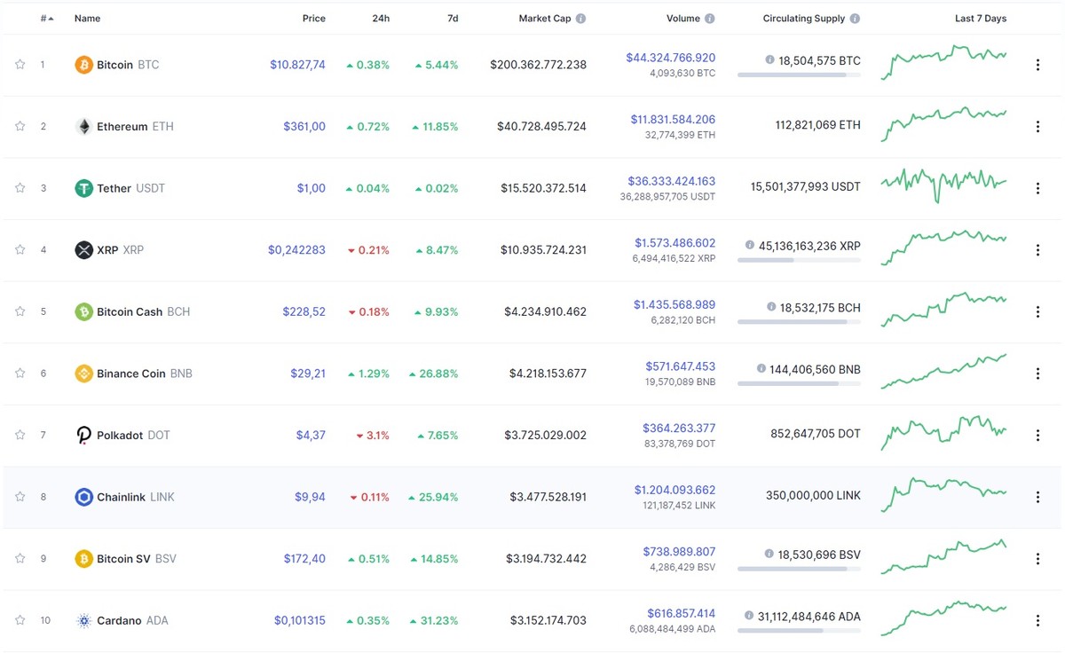
Task: Open the three-dot menu for Bitcoin row
Action: point(1037,64)
